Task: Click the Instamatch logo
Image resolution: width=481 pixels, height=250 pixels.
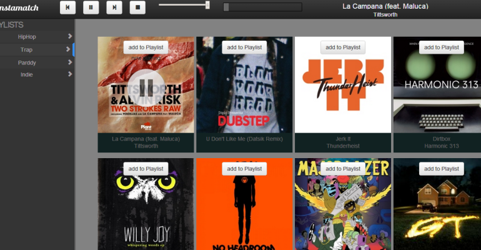Action: point(19,8)
